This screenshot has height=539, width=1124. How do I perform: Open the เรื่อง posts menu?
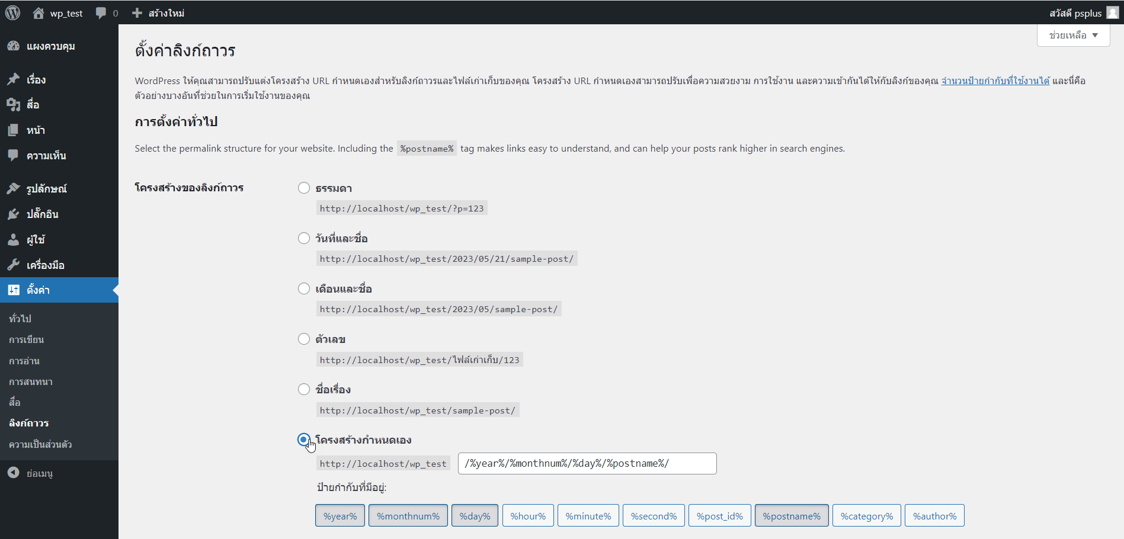tap(59, 79)
